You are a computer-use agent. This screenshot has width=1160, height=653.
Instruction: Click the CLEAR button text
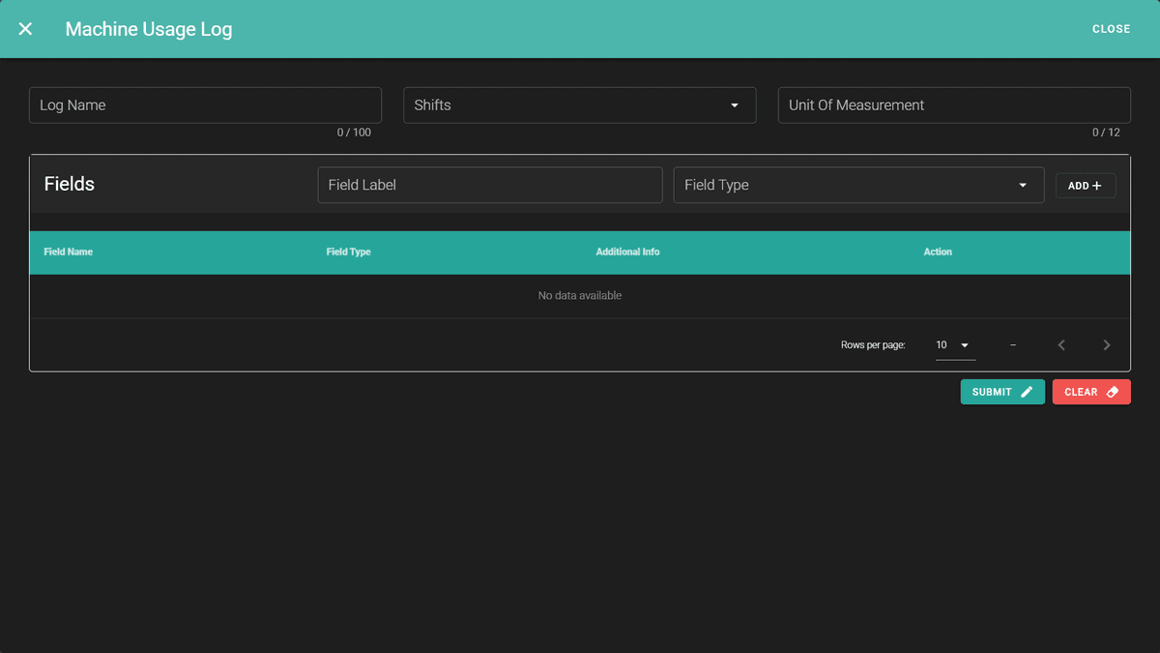(x=1081, y=392)
